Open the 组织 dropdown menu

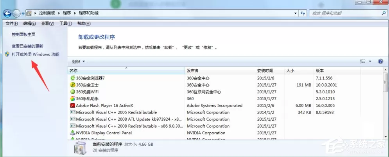click(79, 61)
